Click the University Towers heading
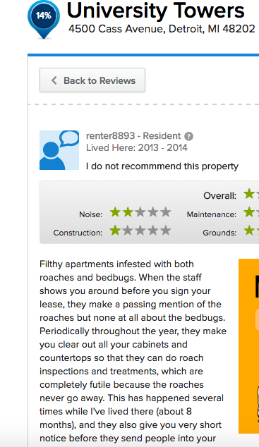This screenshot has width=259, height=447. click(x=155, y=11)
